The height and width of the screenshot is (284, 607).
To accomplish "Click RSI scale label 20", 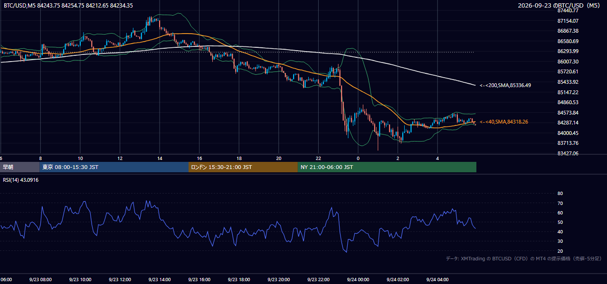I will click(560, 251).
